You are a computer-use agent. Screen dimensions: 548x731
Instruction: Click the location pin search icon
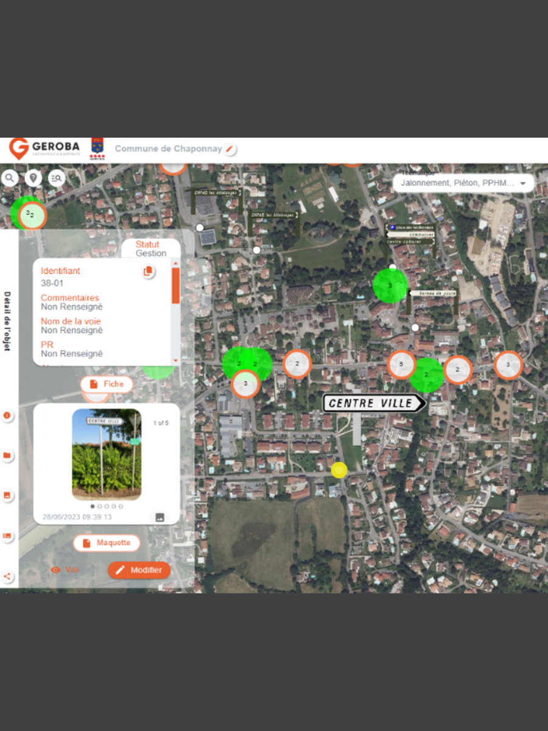(x=33, y=178)
